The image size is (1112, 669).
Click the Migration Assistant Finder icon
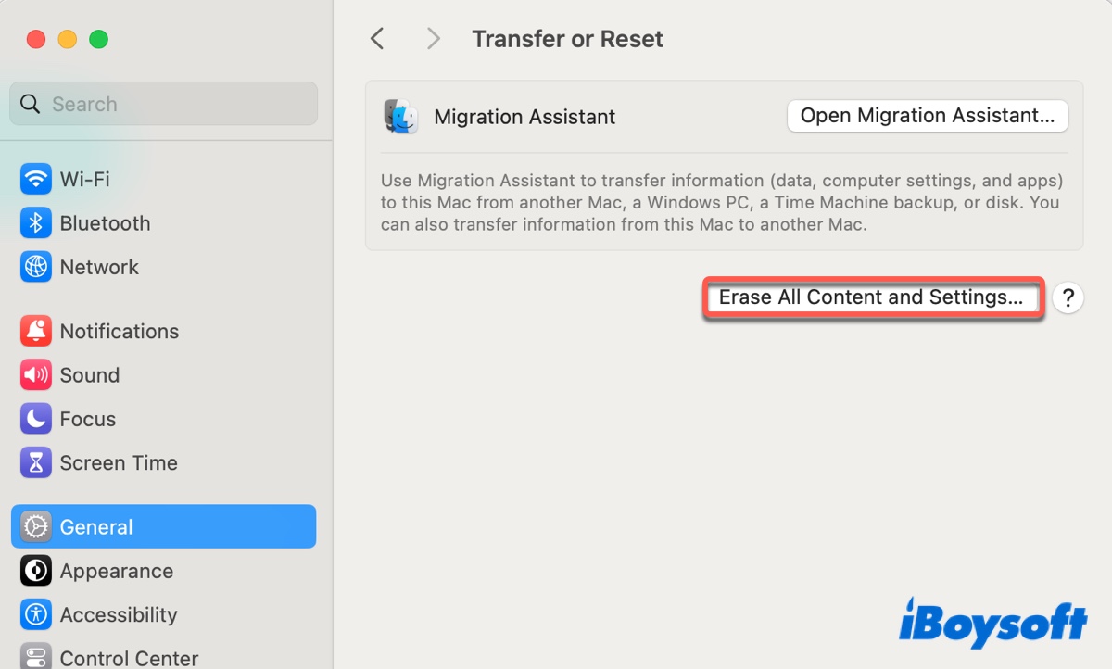(x=400, y=117)
